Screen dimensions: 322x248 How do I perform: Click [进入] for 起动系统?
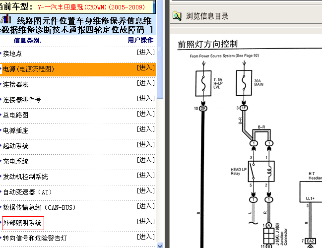click(146, 145)
